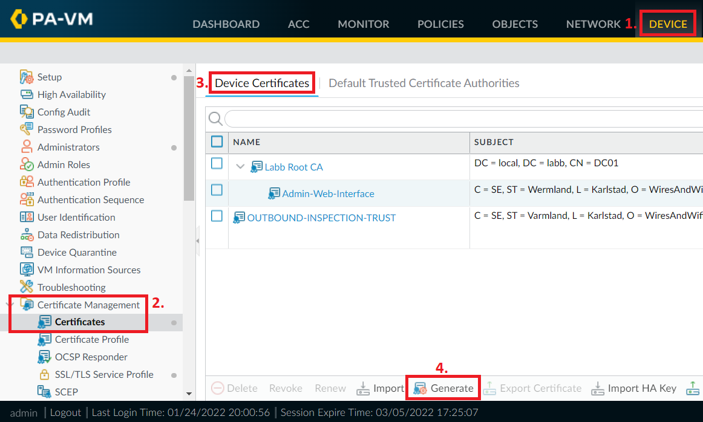Collapse the Labb Root CA certificate tree
The height and width of the screenshot is (422, 703).
240,166
